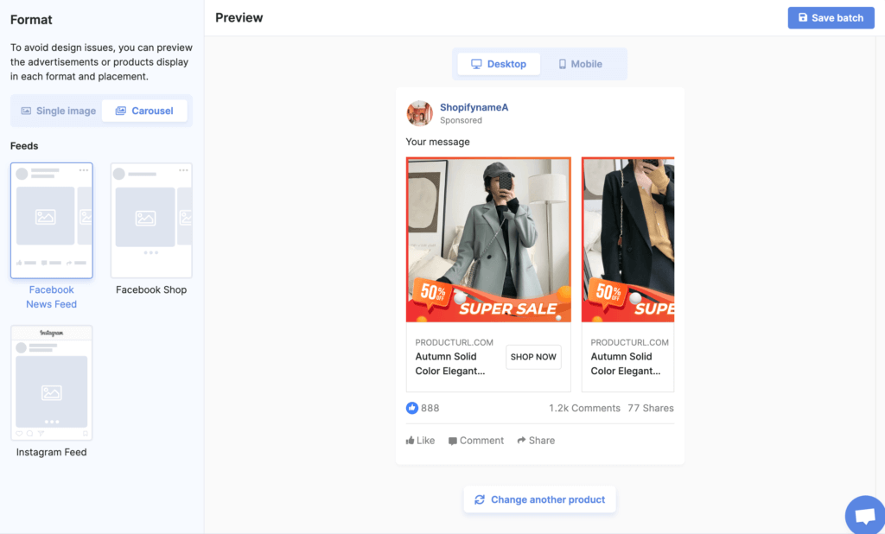885x534 pixels.
Task: Open the black blazer carousel image
Action: tap(627, 239)
